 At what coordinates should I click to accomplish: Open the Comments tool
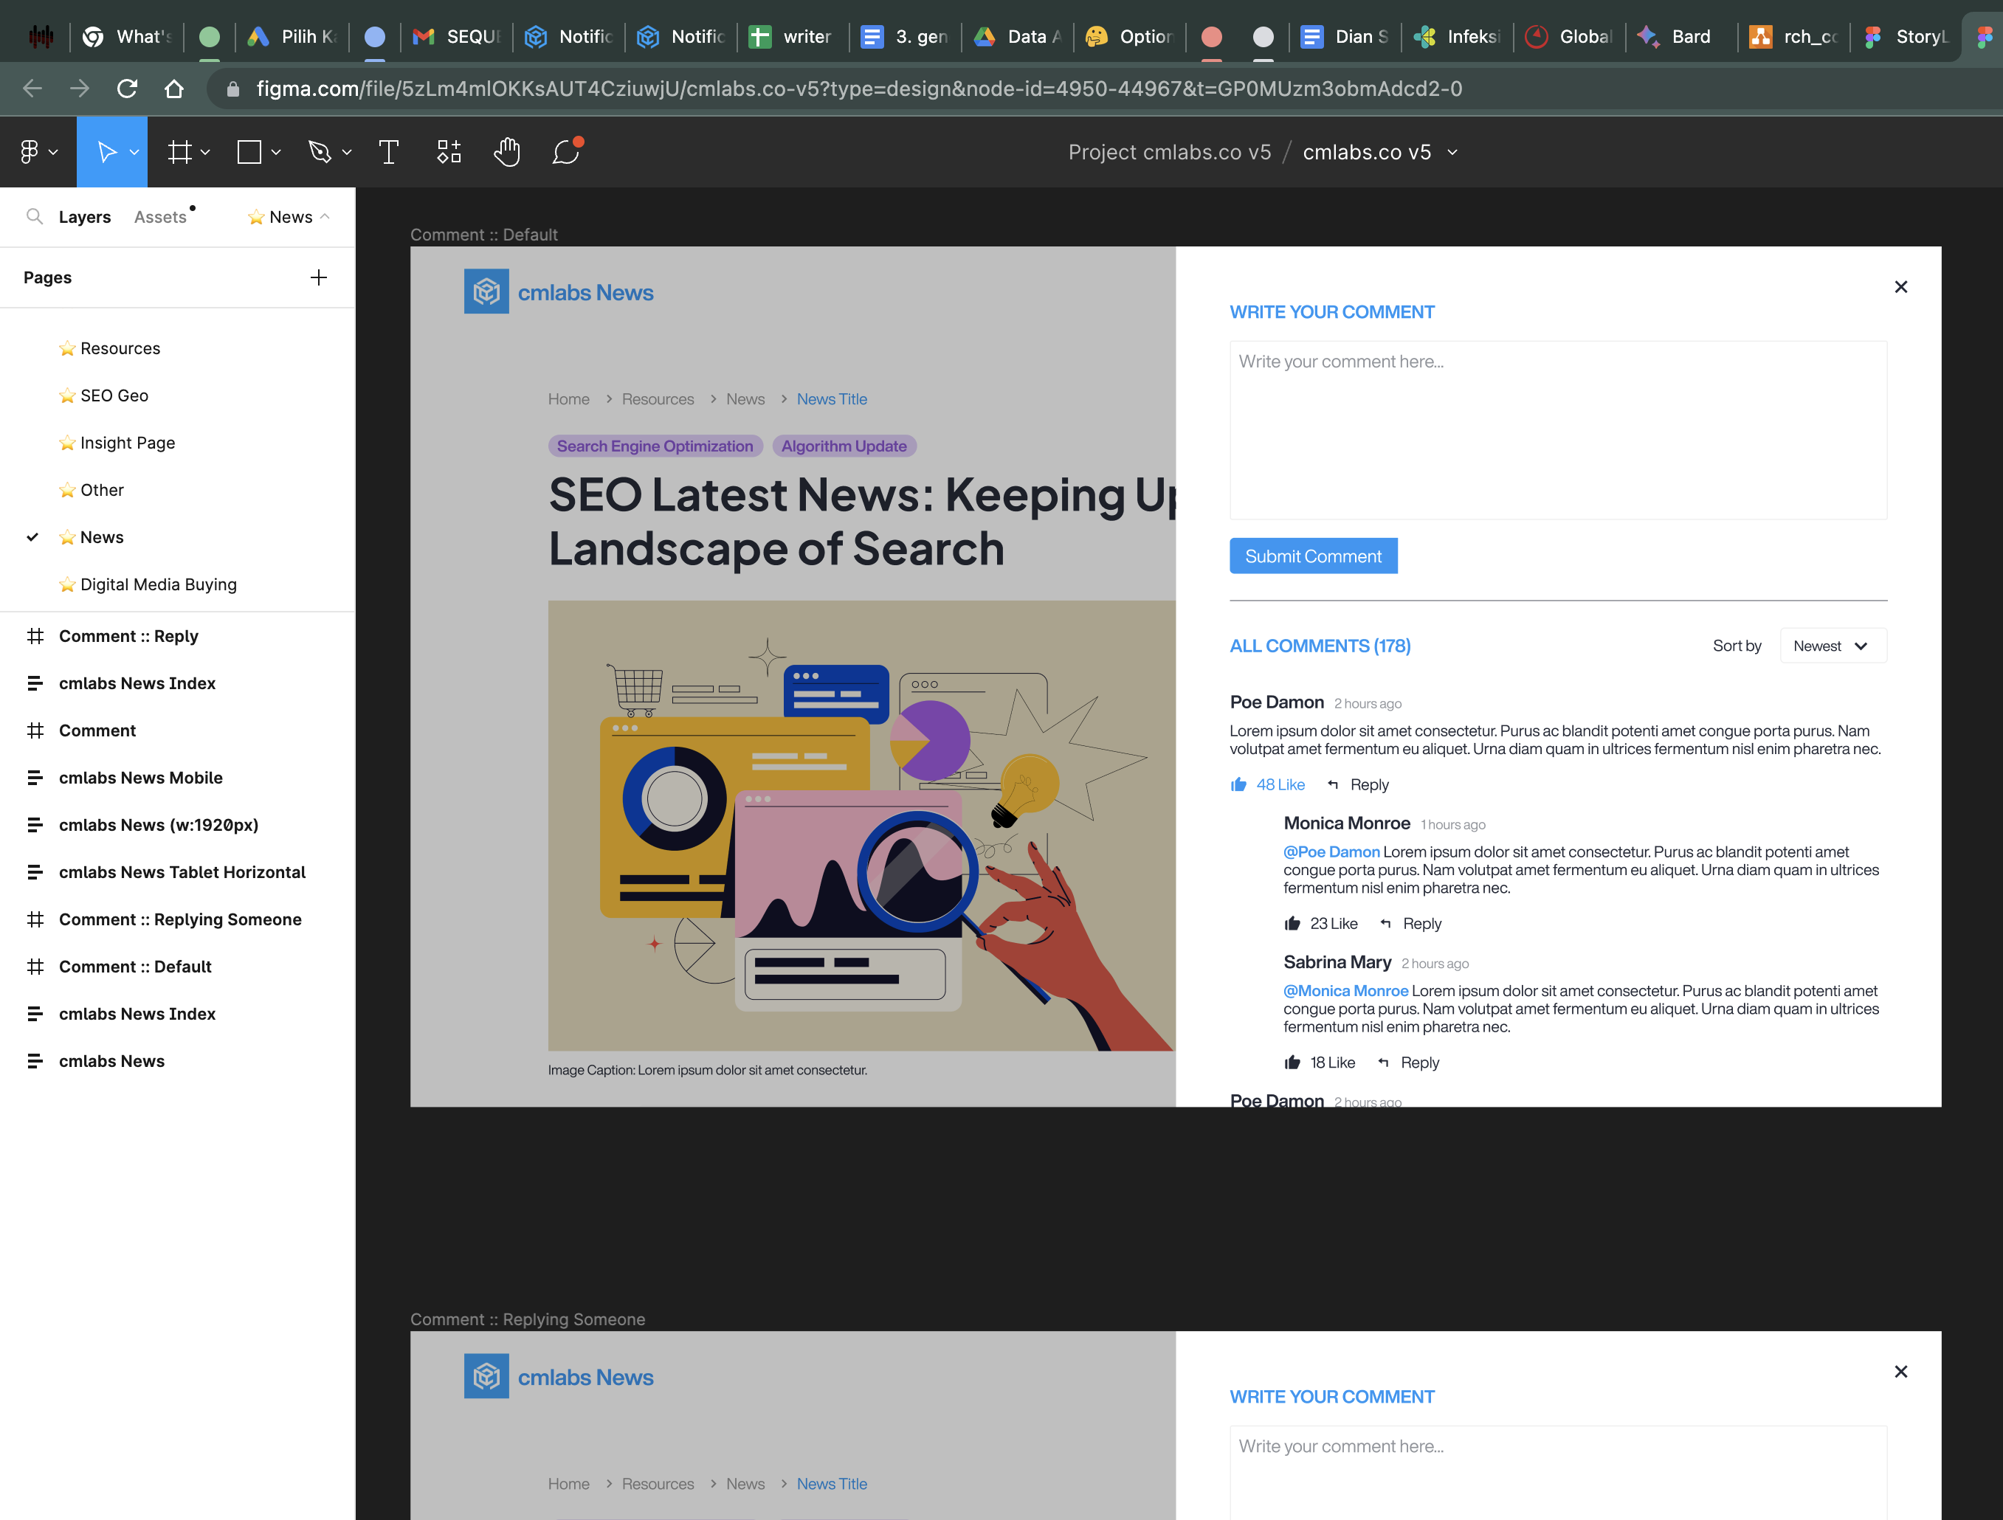567,151
